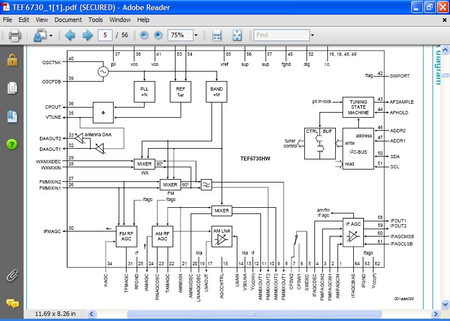Open the Window menu

[x=120, y=20]
